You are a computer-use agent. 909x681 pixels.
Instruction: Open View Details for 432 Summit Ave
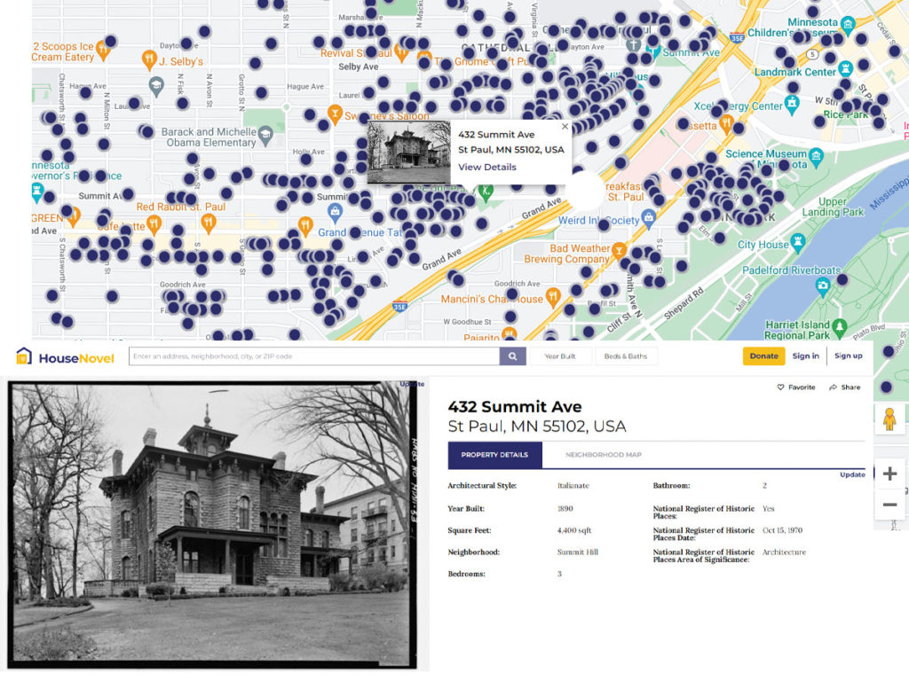[486, 167]
